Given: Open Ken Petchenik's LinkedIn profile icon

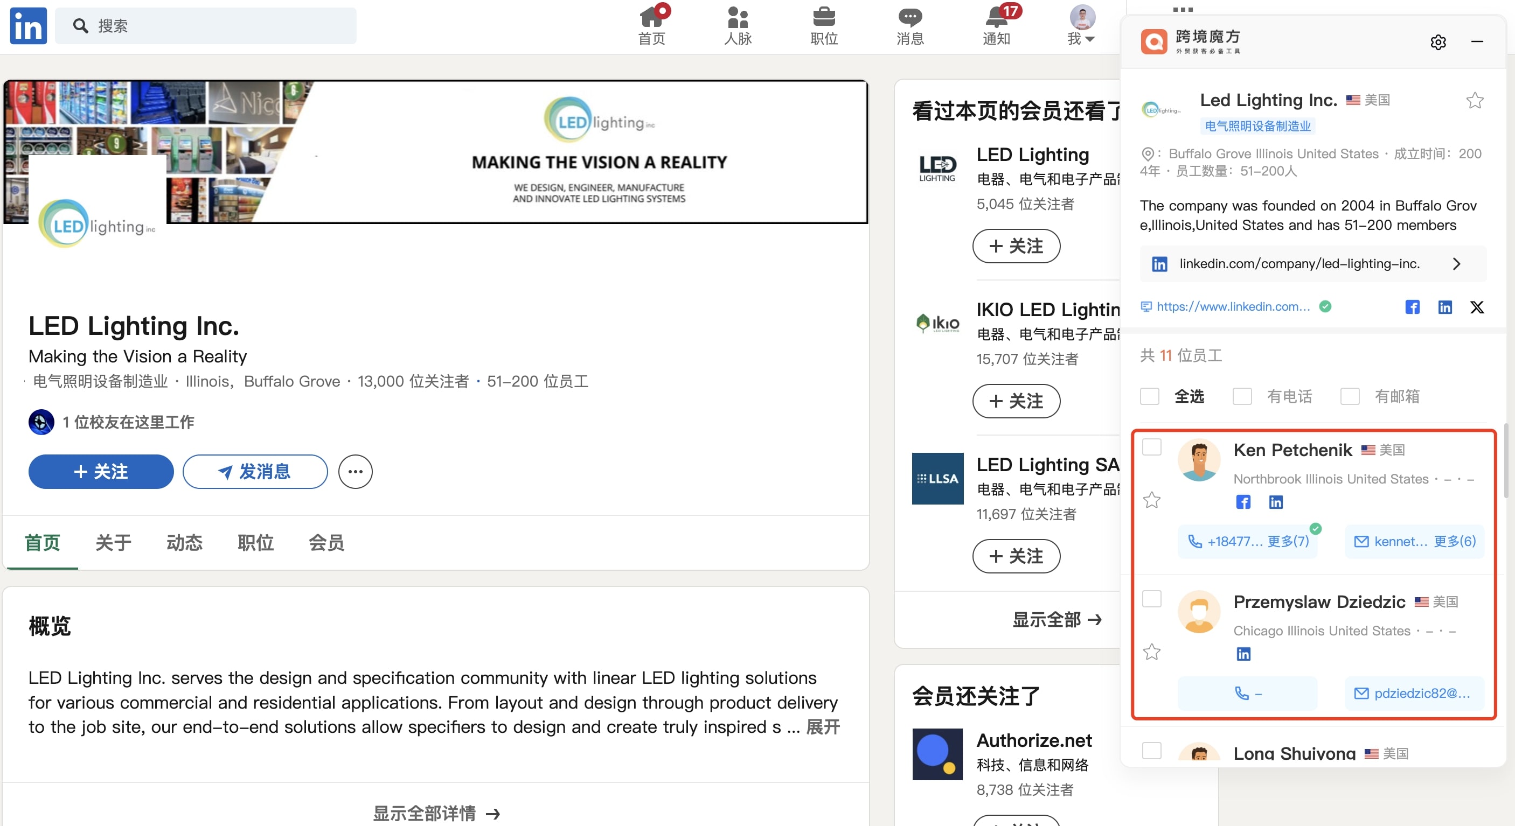Looking at the screenshot, I should tap(1276, 502).
